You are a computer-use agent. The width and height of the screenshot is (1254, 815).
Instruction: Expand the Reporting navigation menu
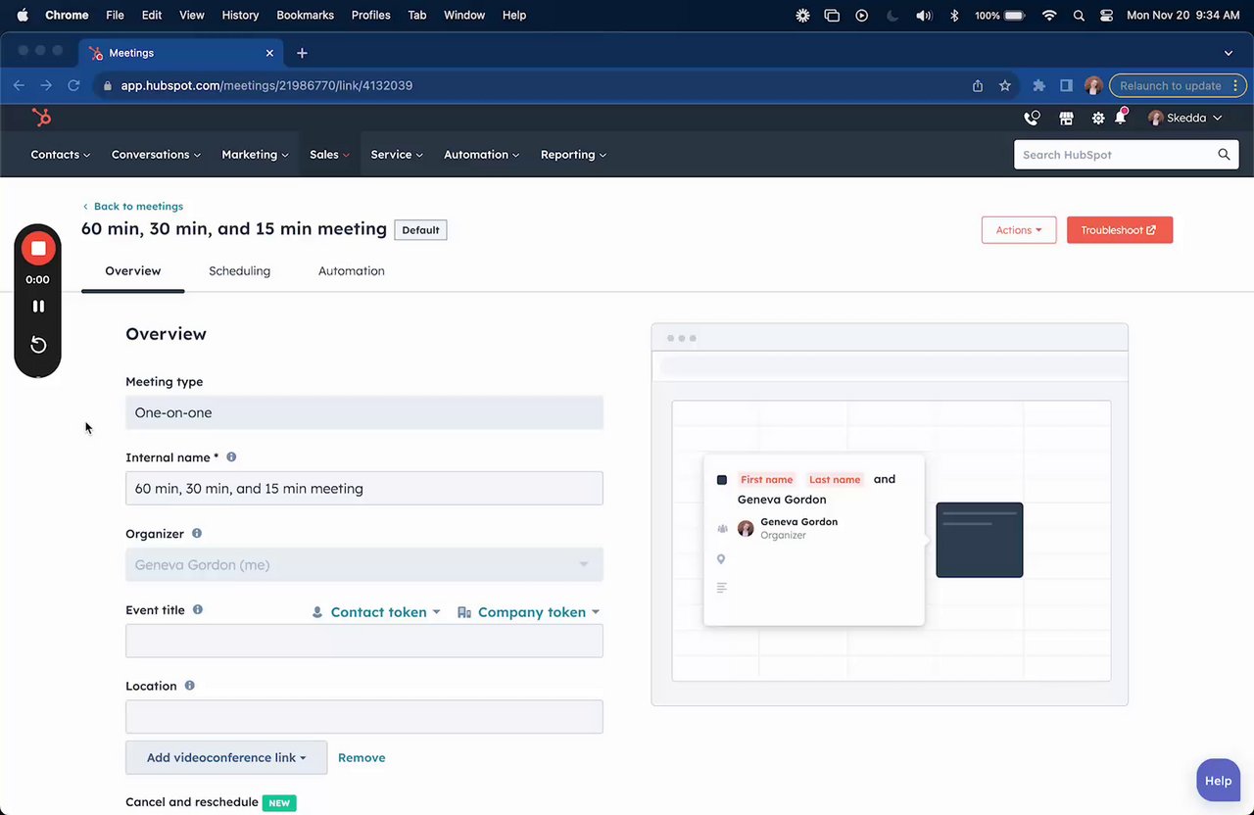tap(573, 155)
